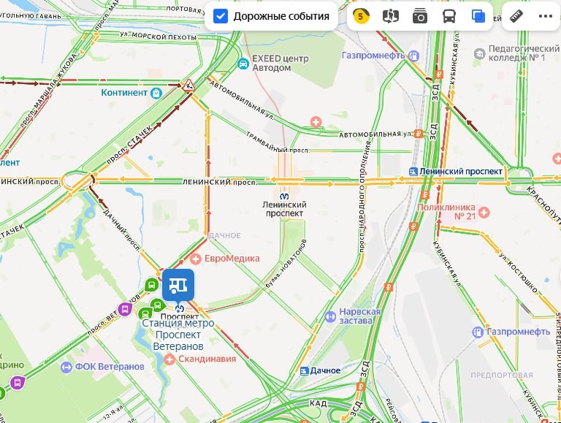Click the road works warning sign
Viewport: 561px width, 423px height.
coord(188,85)
